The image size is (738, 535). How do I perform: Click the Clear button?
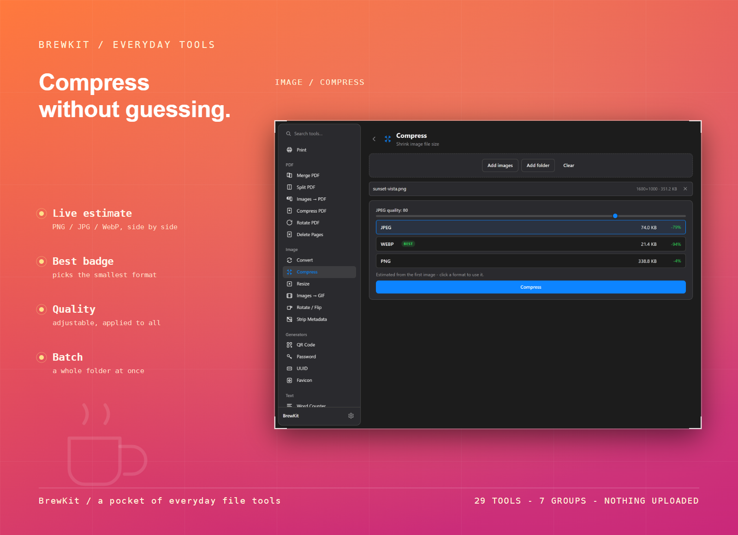click(569, 166)
